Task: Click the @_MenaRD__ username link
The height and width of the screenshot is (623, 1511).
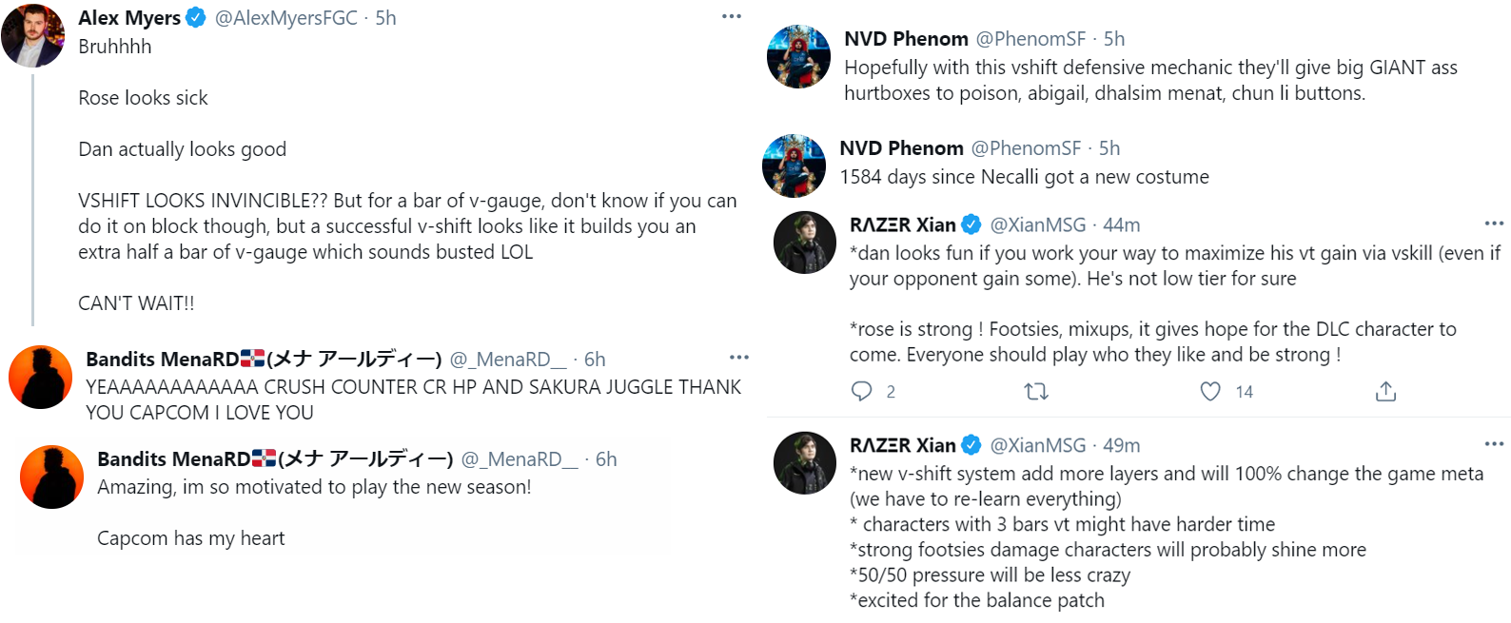Action: click(x=507, y=360)
